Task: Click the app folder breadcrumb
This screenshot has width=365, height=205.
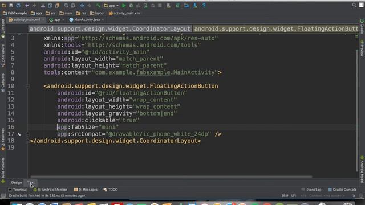Action: tap(36, 13)
